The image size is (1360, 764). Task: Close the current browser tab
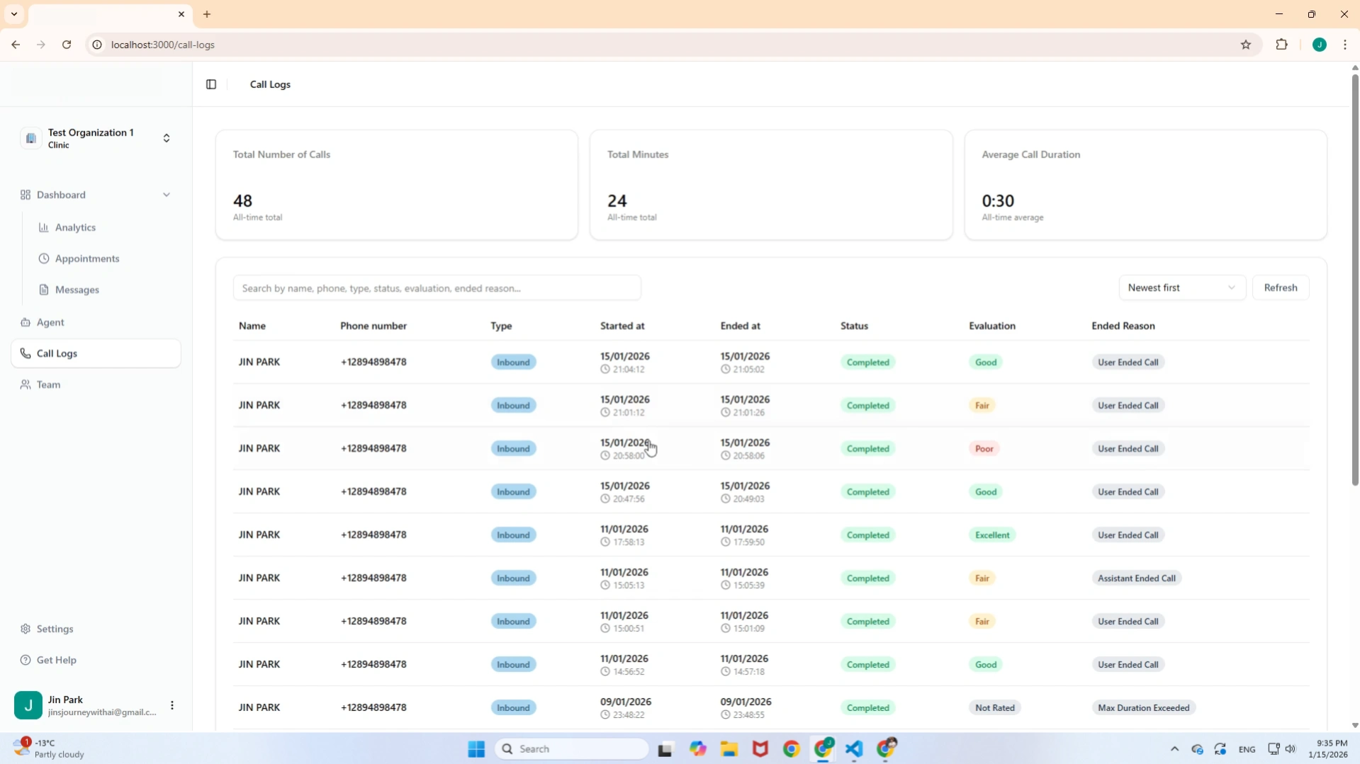click(181, 14)
